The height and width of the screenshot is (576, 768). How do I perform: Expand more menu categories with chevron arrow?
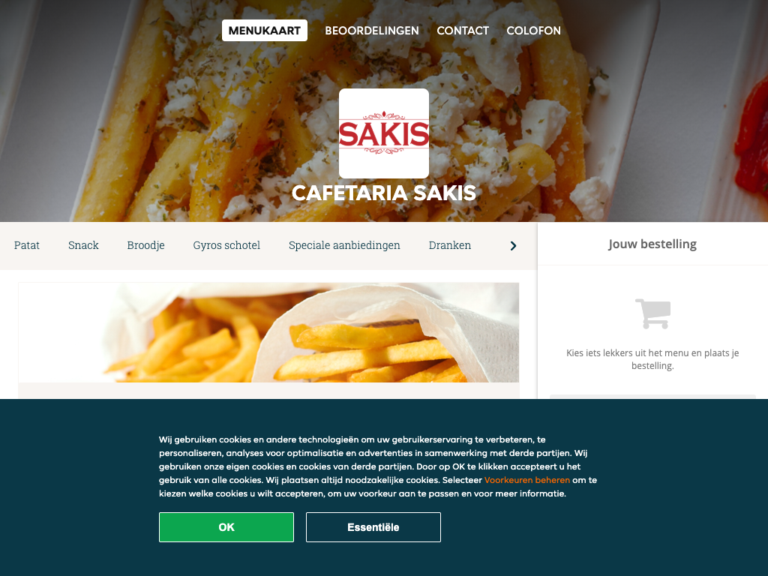(x=513, y=246)
